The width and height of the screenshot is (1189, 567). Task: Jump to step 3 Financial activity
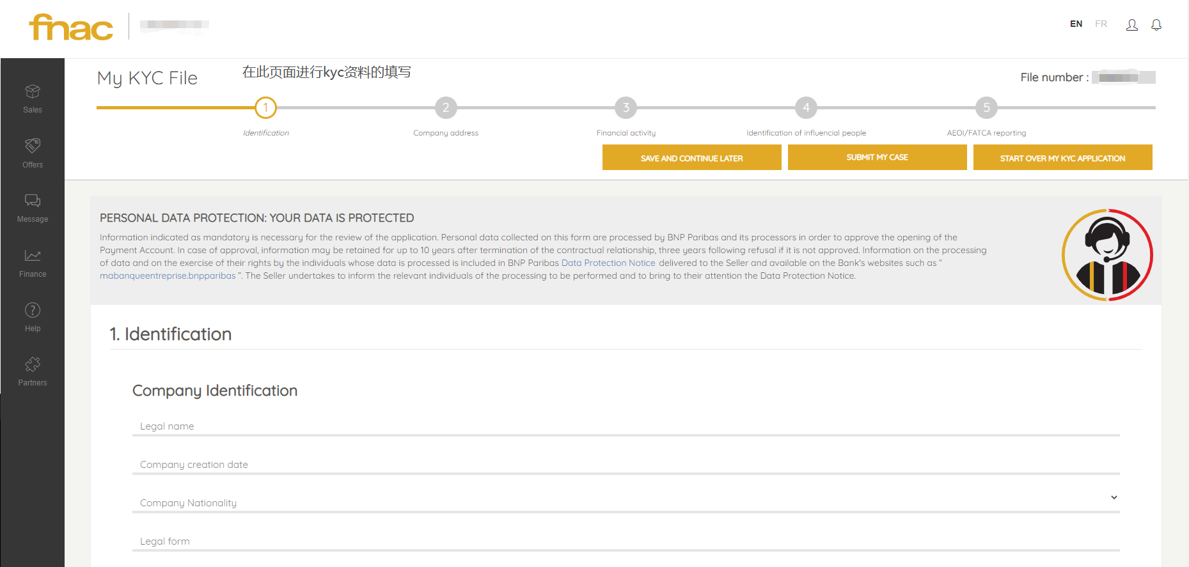pos(626,108)
